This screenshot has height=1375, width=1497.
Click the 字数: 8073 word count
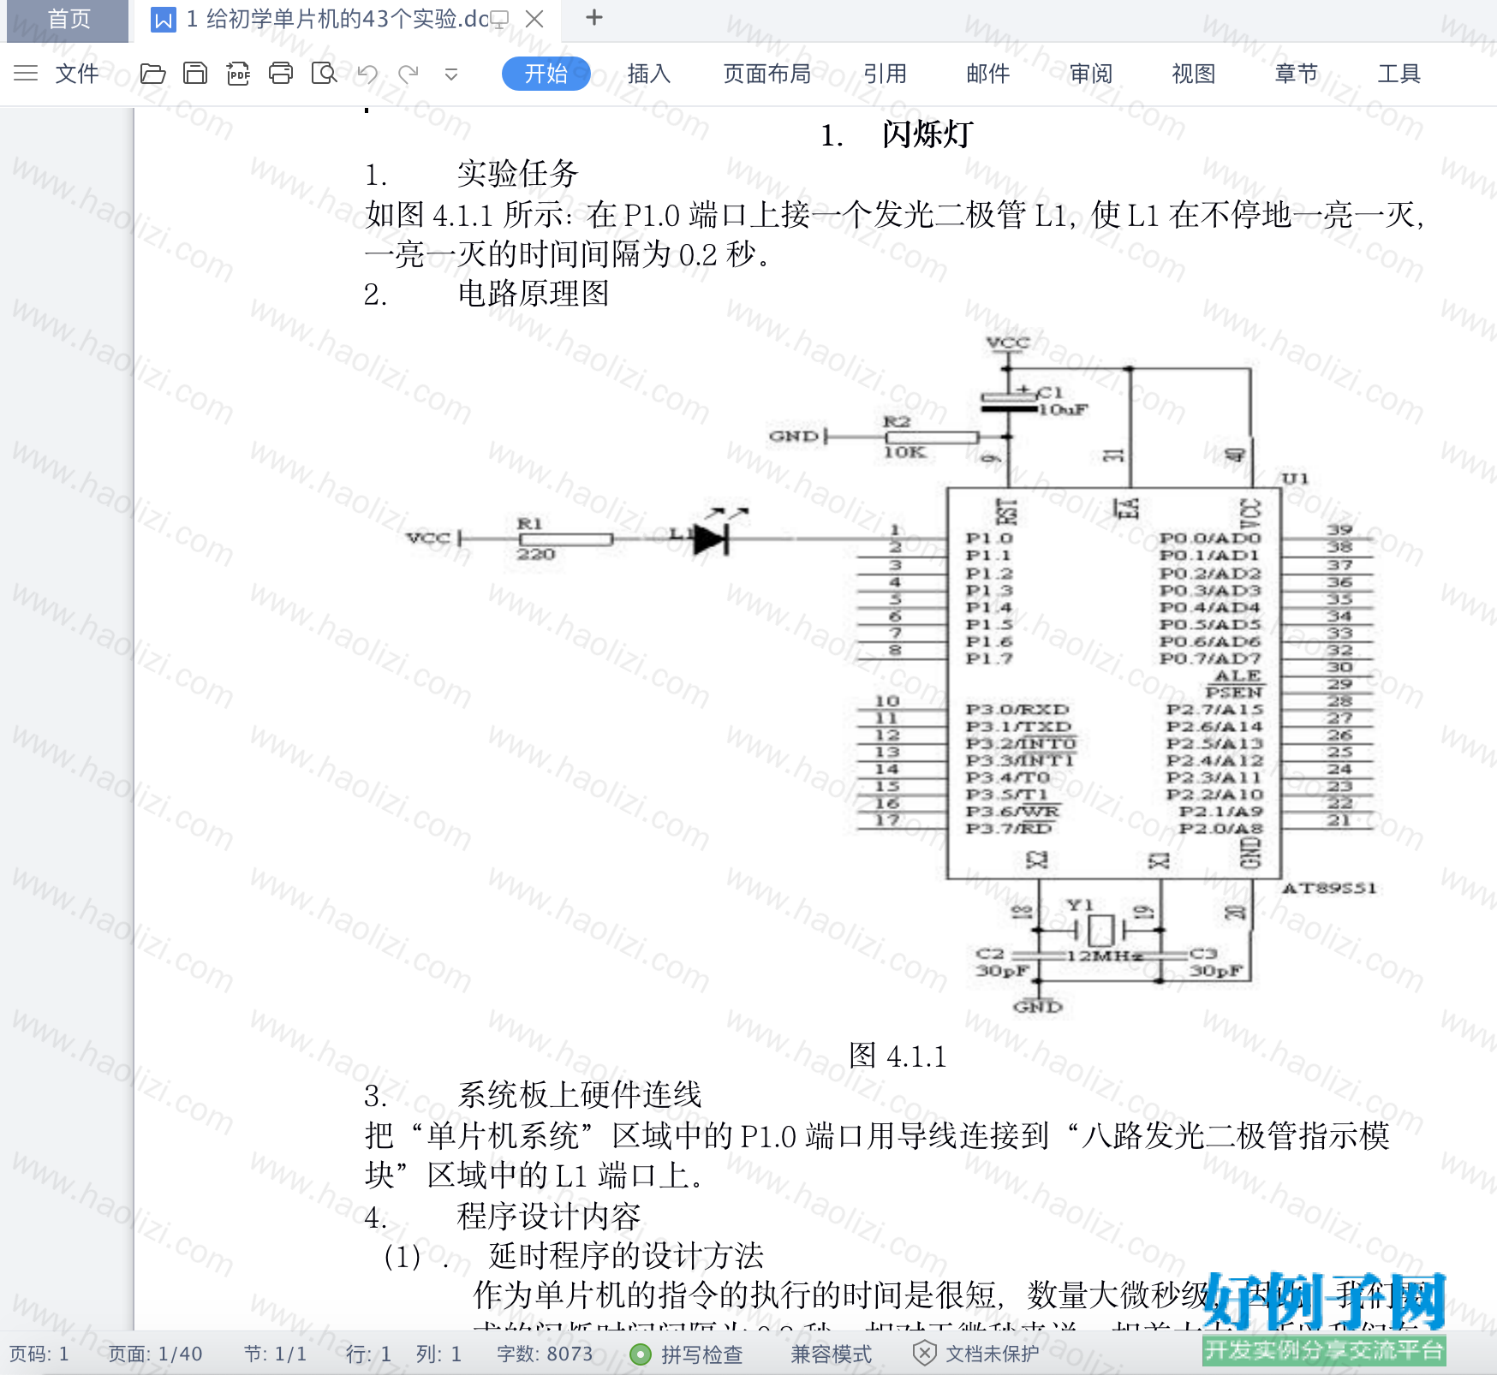pos(545,1354)
